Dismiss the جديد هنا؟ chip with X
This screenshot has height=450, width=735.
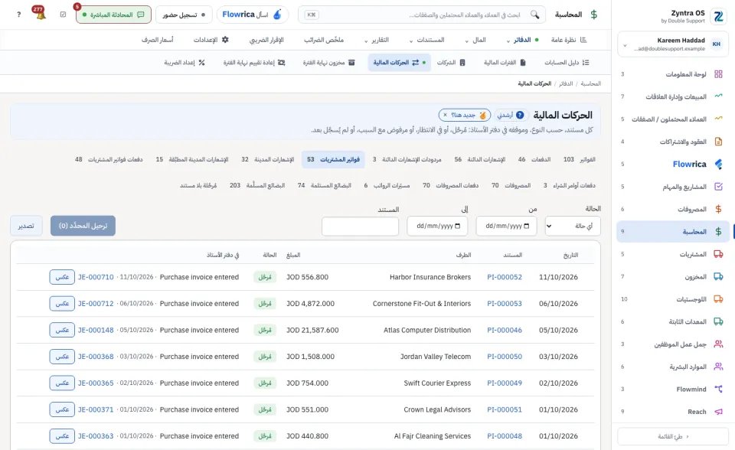[446, 115]
